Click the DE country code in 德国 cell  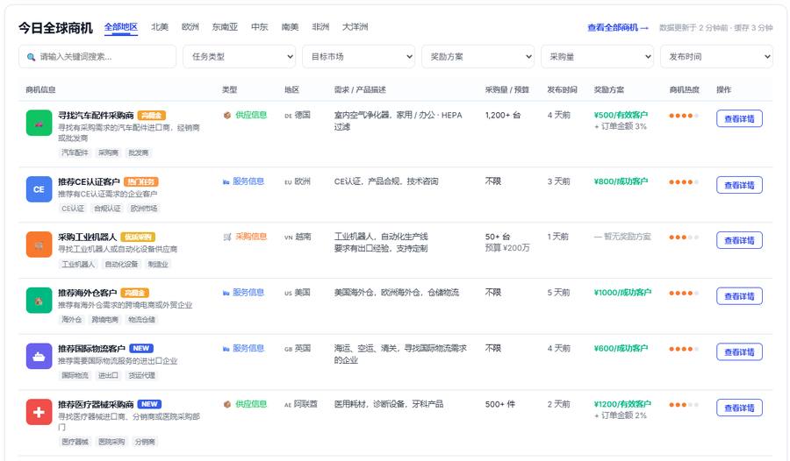(x=288, y=116)
